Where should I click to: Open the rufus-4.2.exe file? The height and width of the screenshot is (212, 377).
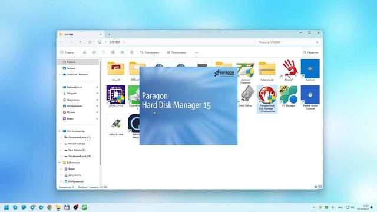pyautogui.click(x=115, y=125)
